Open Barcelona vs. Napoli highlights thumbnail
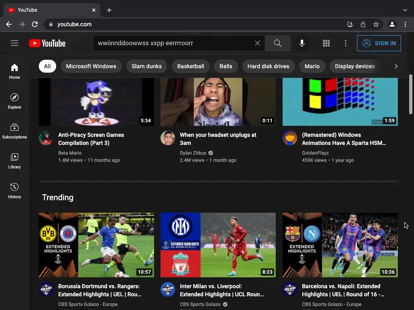414x310 pixels. (x=340, y=245)
